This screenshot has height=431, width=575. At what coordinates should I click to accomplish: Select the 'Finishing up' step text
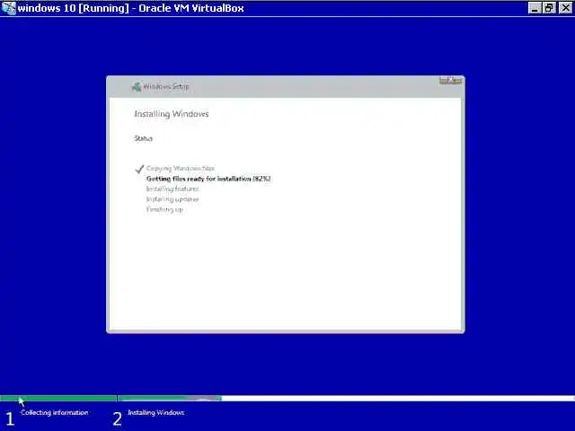pyautogui.click(x=164, y=209)
